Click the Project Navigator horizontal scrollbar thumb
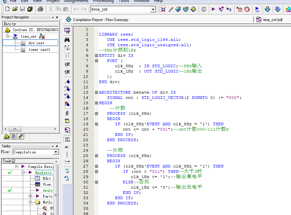Image resolution: width=291 pixels, height=215 pixels. click(x=15, y=129)
